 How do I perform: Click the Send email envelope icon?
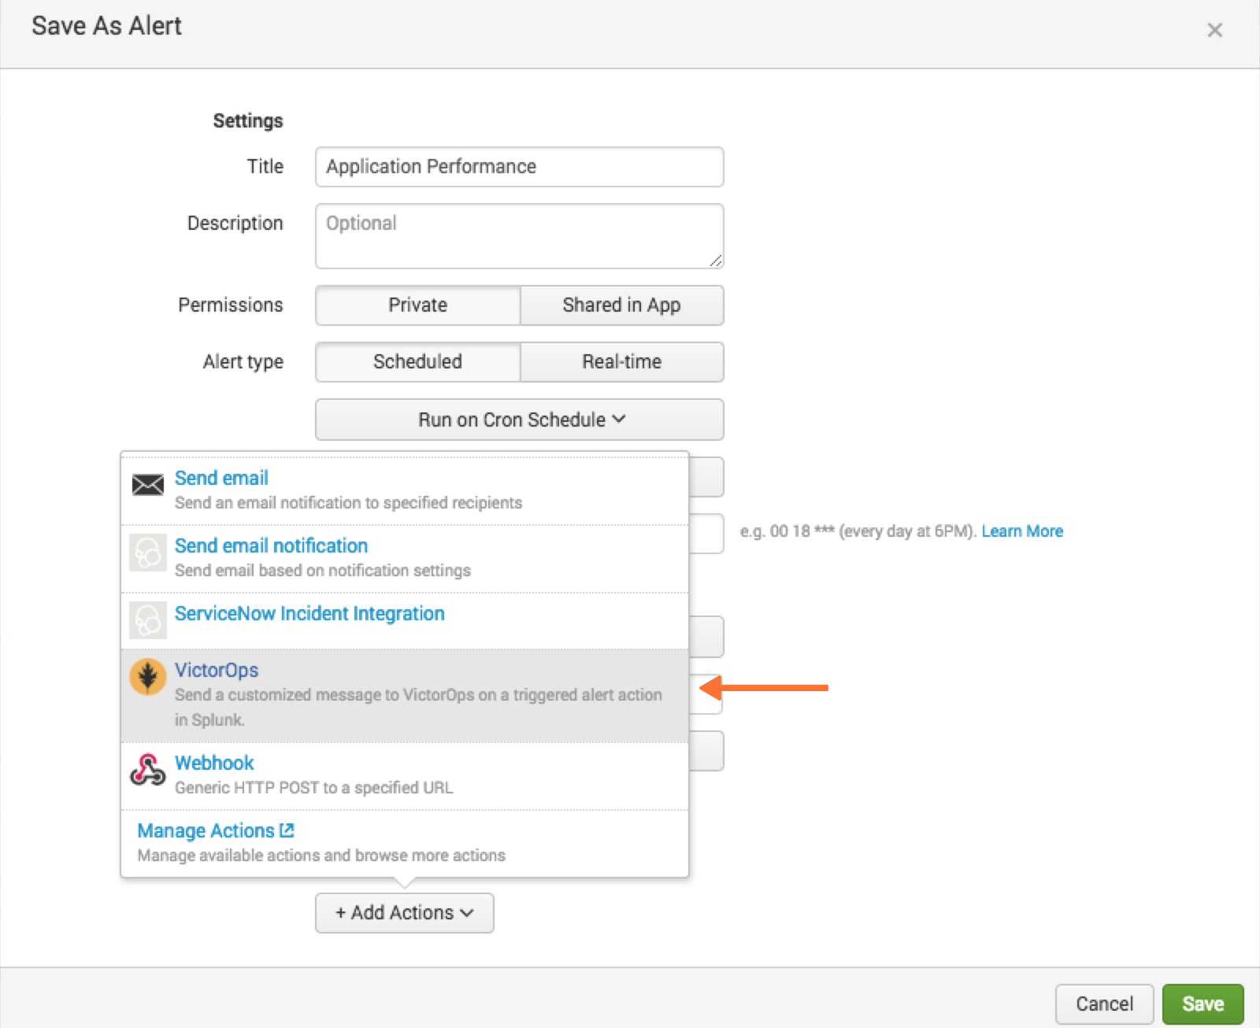(147, 485)
